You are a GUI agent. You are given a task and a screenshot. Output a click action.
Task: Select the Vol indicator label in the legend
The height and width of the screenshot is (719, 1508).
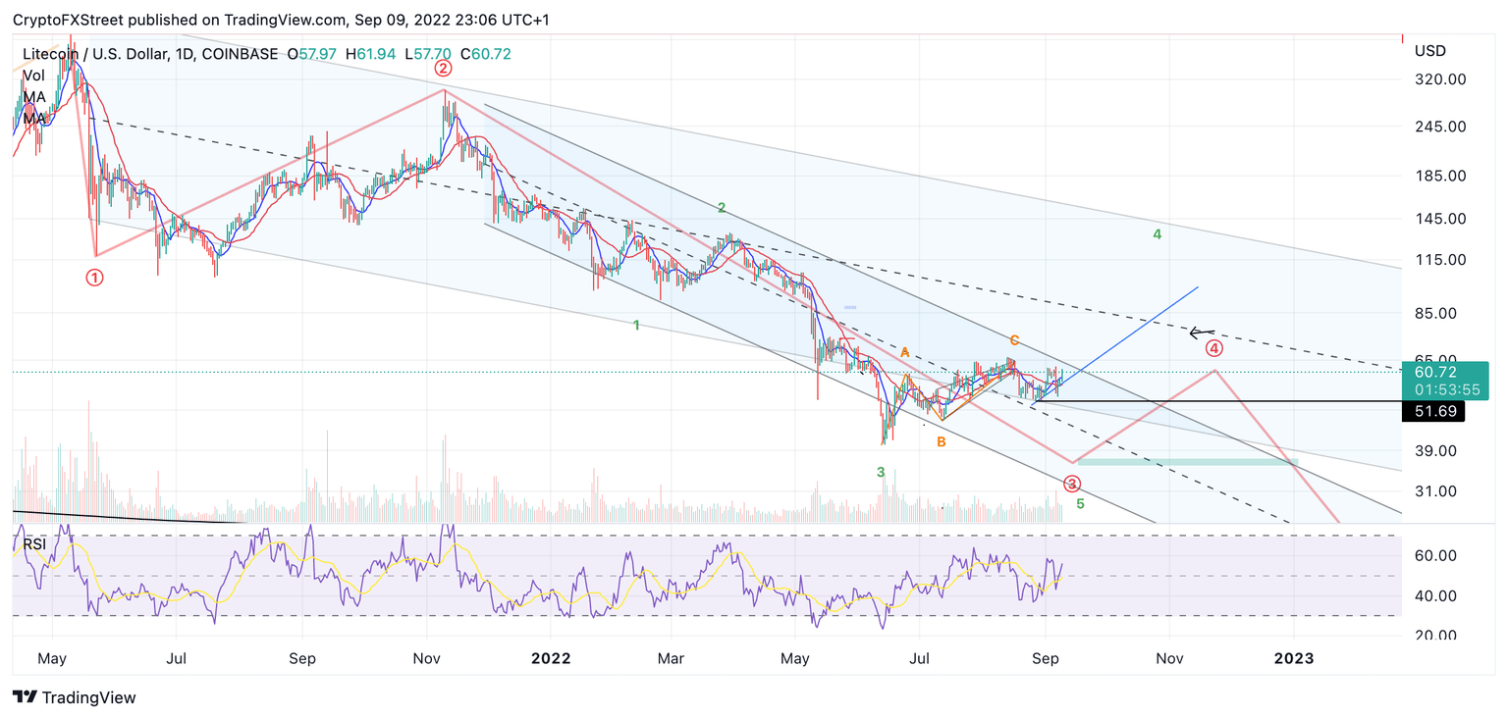tap(32, 75)
